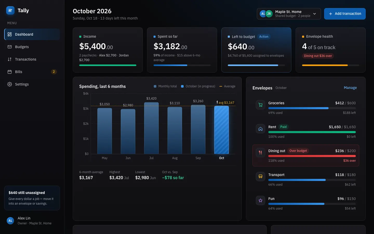
Task: Select the Sep bar in spending chart
Action: click(x=198, y=129)
